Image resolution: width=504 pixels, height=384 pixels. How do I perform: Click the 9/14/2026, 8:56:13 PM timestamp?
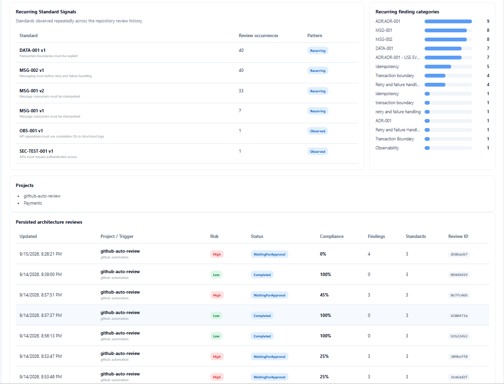tap(40, 336)
